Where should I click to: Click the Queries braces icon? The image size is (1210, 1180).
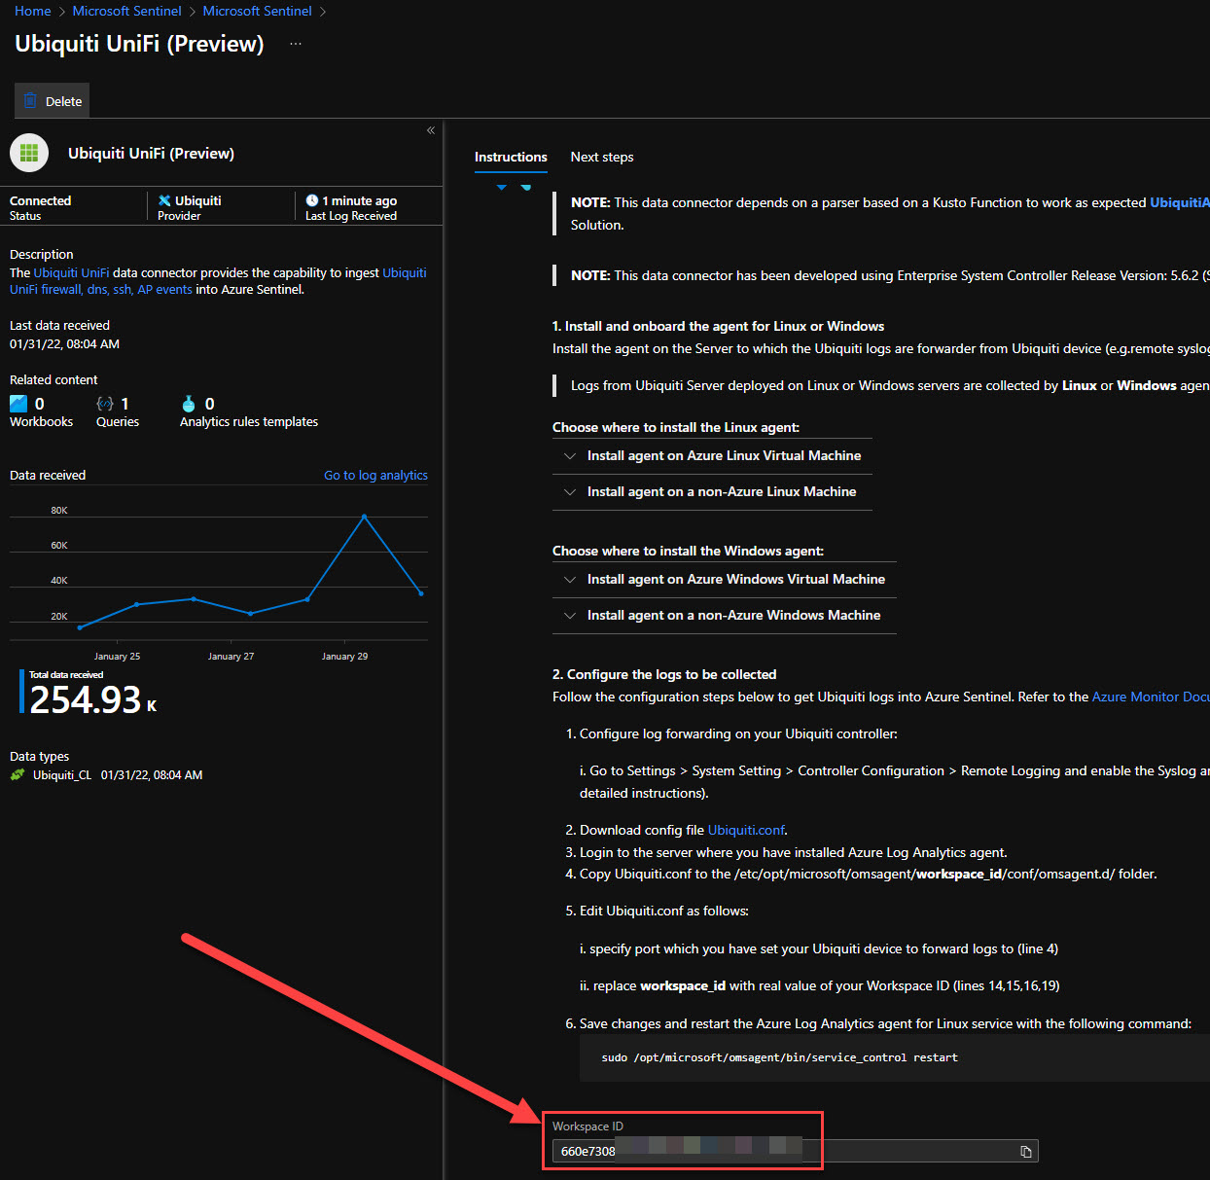click(x=105, y=403)
